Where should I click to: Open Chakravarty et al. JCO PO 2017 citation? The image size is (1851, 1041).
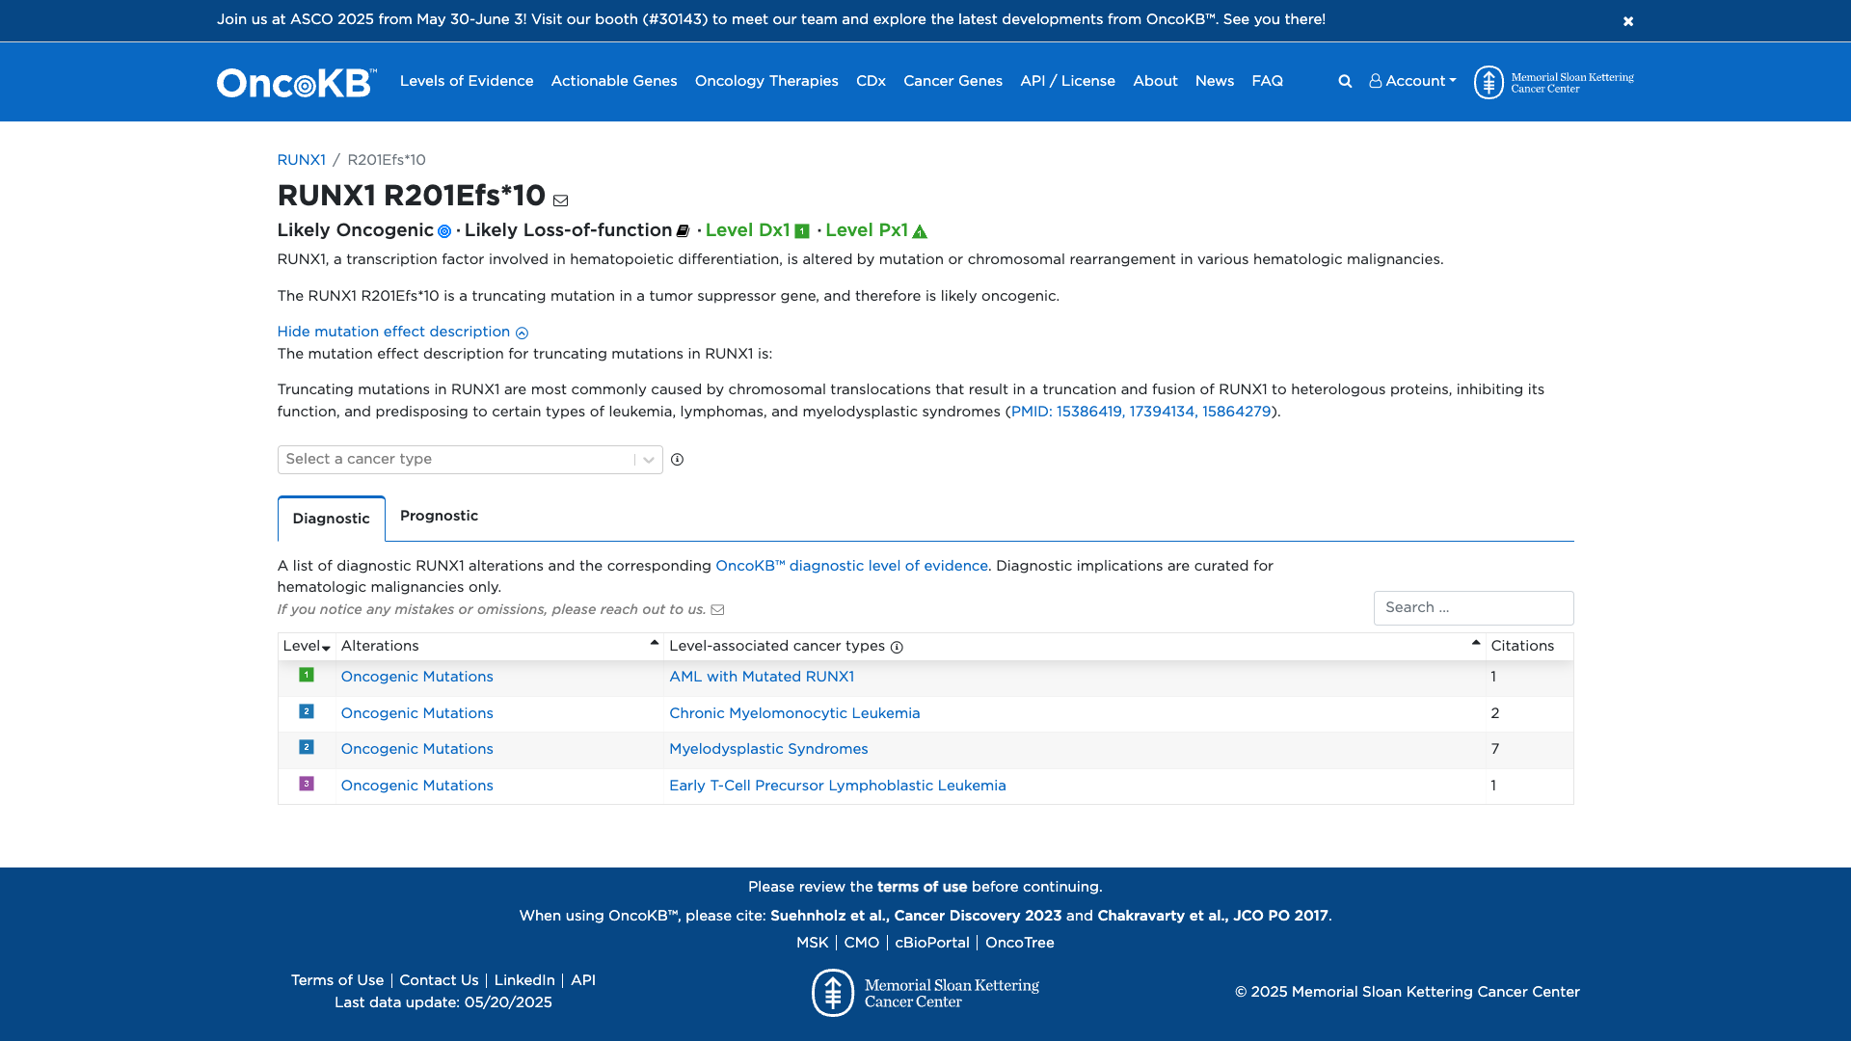tap(1213, 917)
